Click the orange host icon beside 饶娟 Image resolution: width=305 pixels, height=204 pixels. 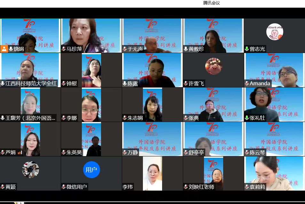point(4,49)
